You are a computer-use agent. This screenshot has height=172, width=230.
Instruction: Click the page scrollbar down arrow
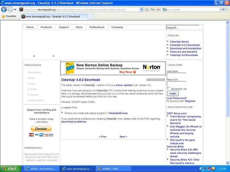pyautogui.click(x=227, y=163)
